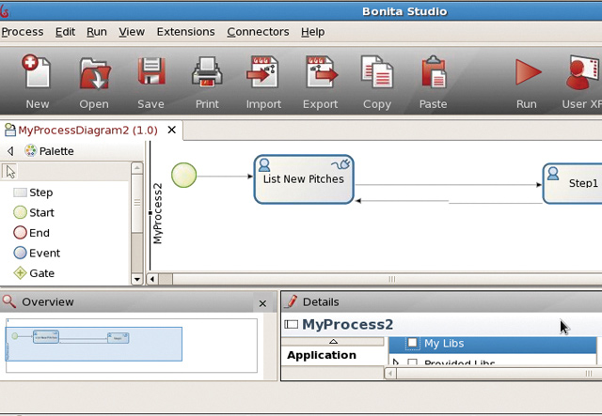This screenshot has height=416, width=602.
Task: Select the Start event in the palette
Action: (34, 212)
